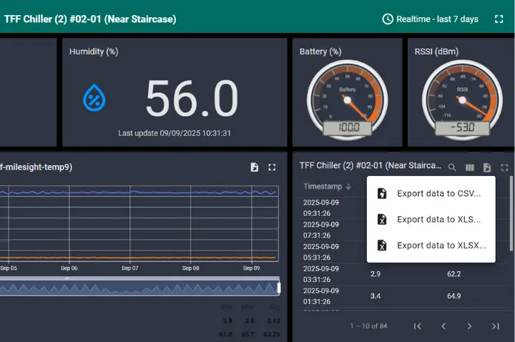Click the Battery gauge dial

point(347,99)
